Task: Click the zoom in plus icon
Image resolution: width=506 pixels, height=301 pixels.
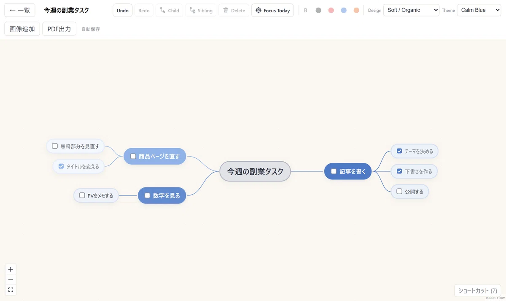Action: tap(11, 269)
